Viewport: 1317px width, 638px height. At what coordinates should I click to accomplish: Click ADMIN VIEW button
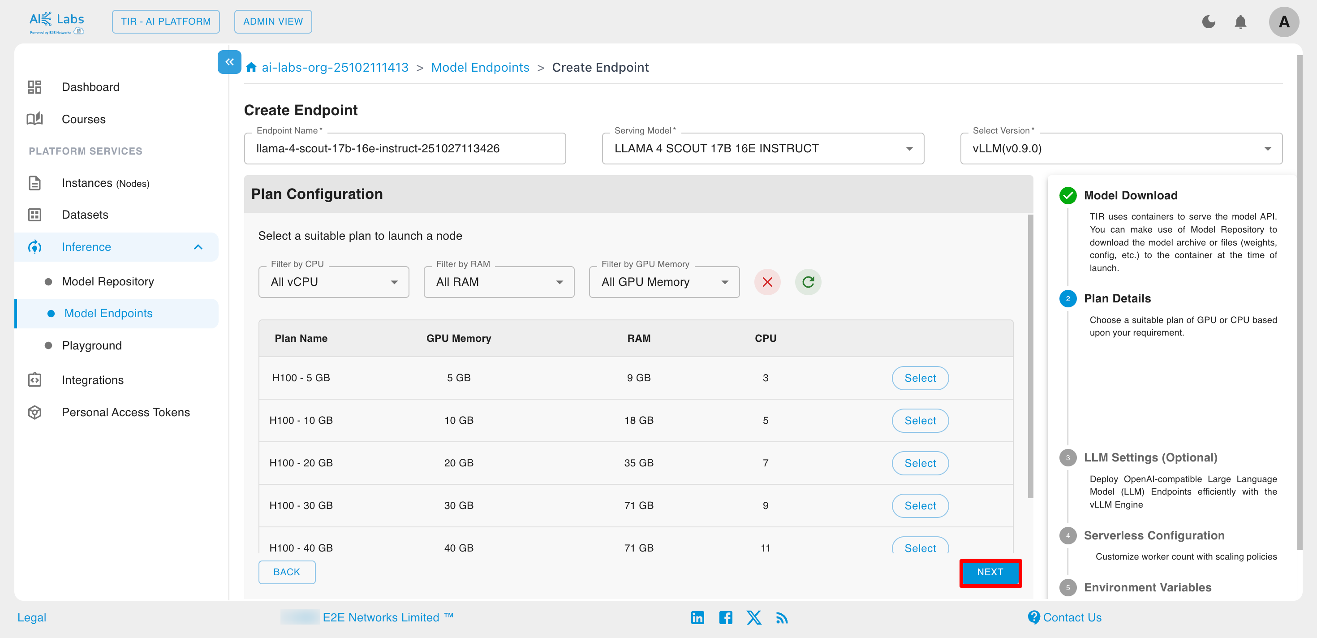click(273, 22)
